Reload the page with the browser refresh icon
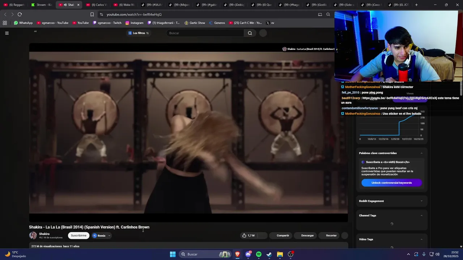This screenshot has height=260, width=463. tap(20, 14)
